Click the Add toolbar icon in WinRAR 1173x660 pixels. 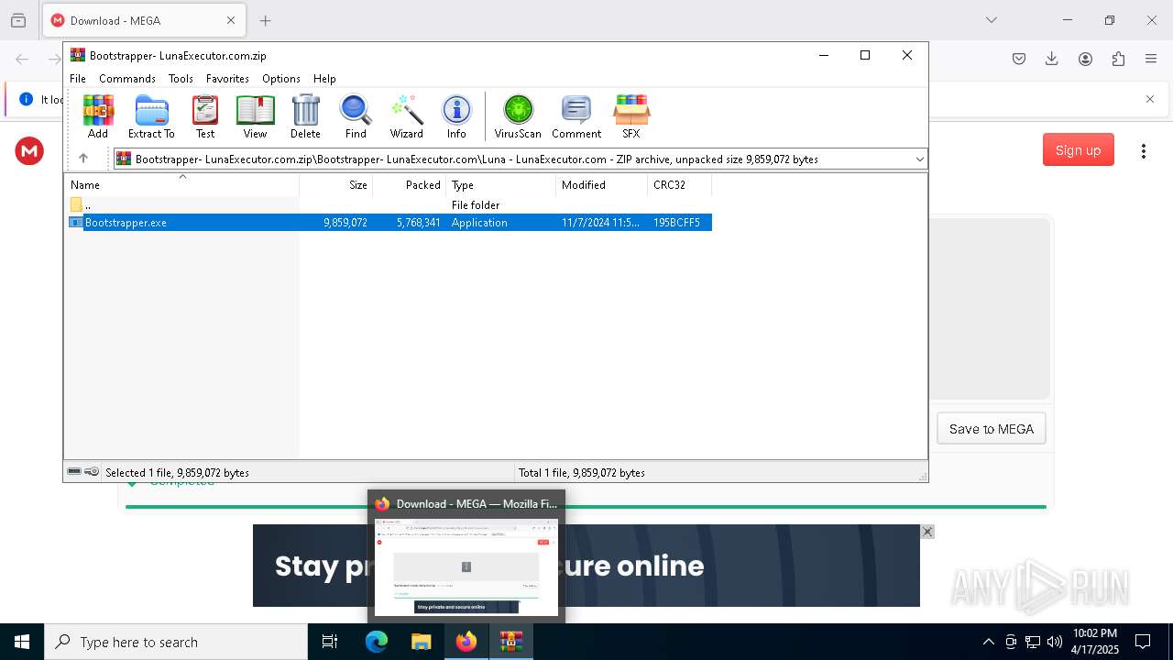point(98,116)
